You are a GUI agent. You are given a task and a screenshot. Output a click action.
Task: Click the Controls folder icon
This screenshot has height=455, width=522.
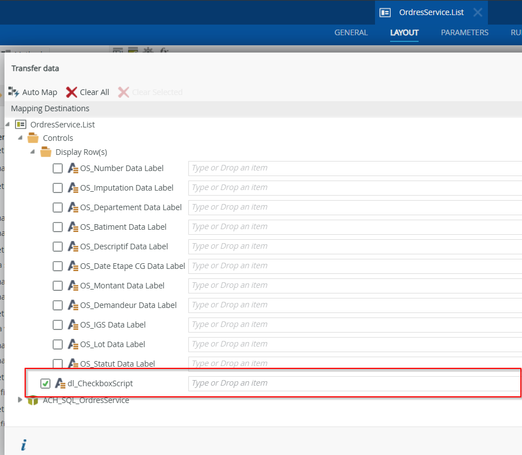(x=33, y=138)
